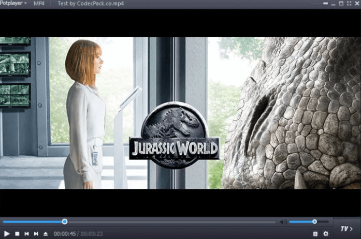
Task: Toggle fullscreen mode icon in title bar
Action: [349, 4]
